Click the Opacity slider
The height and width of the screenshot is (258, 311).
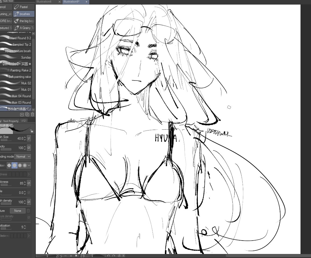tap(6, 149)
